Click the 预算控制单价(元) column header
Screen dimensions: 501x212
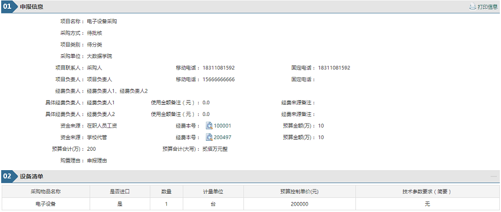pos(299,191)
